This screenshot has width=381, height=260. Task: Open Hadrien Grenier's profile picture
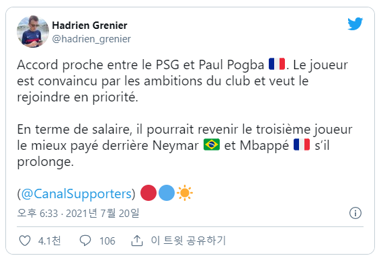33,32
